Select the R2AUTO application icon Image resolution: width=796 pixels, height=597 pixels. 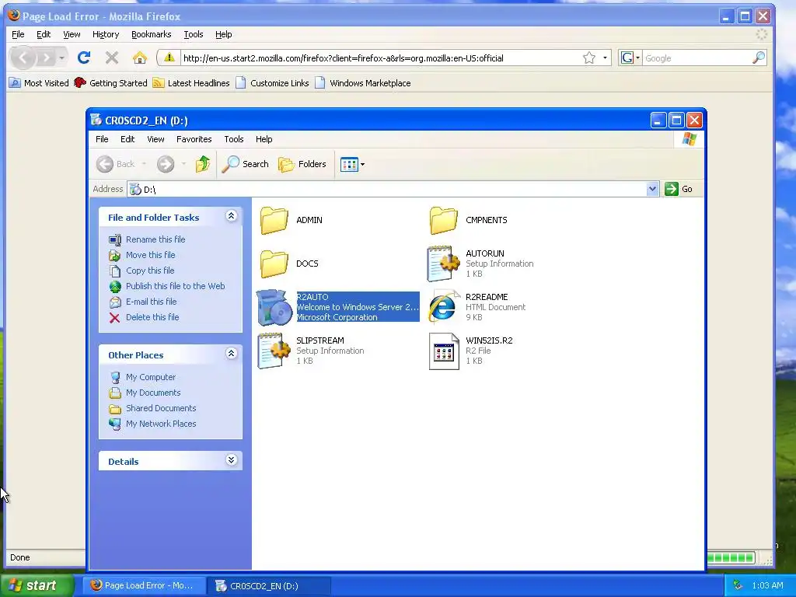coord(274,307)
